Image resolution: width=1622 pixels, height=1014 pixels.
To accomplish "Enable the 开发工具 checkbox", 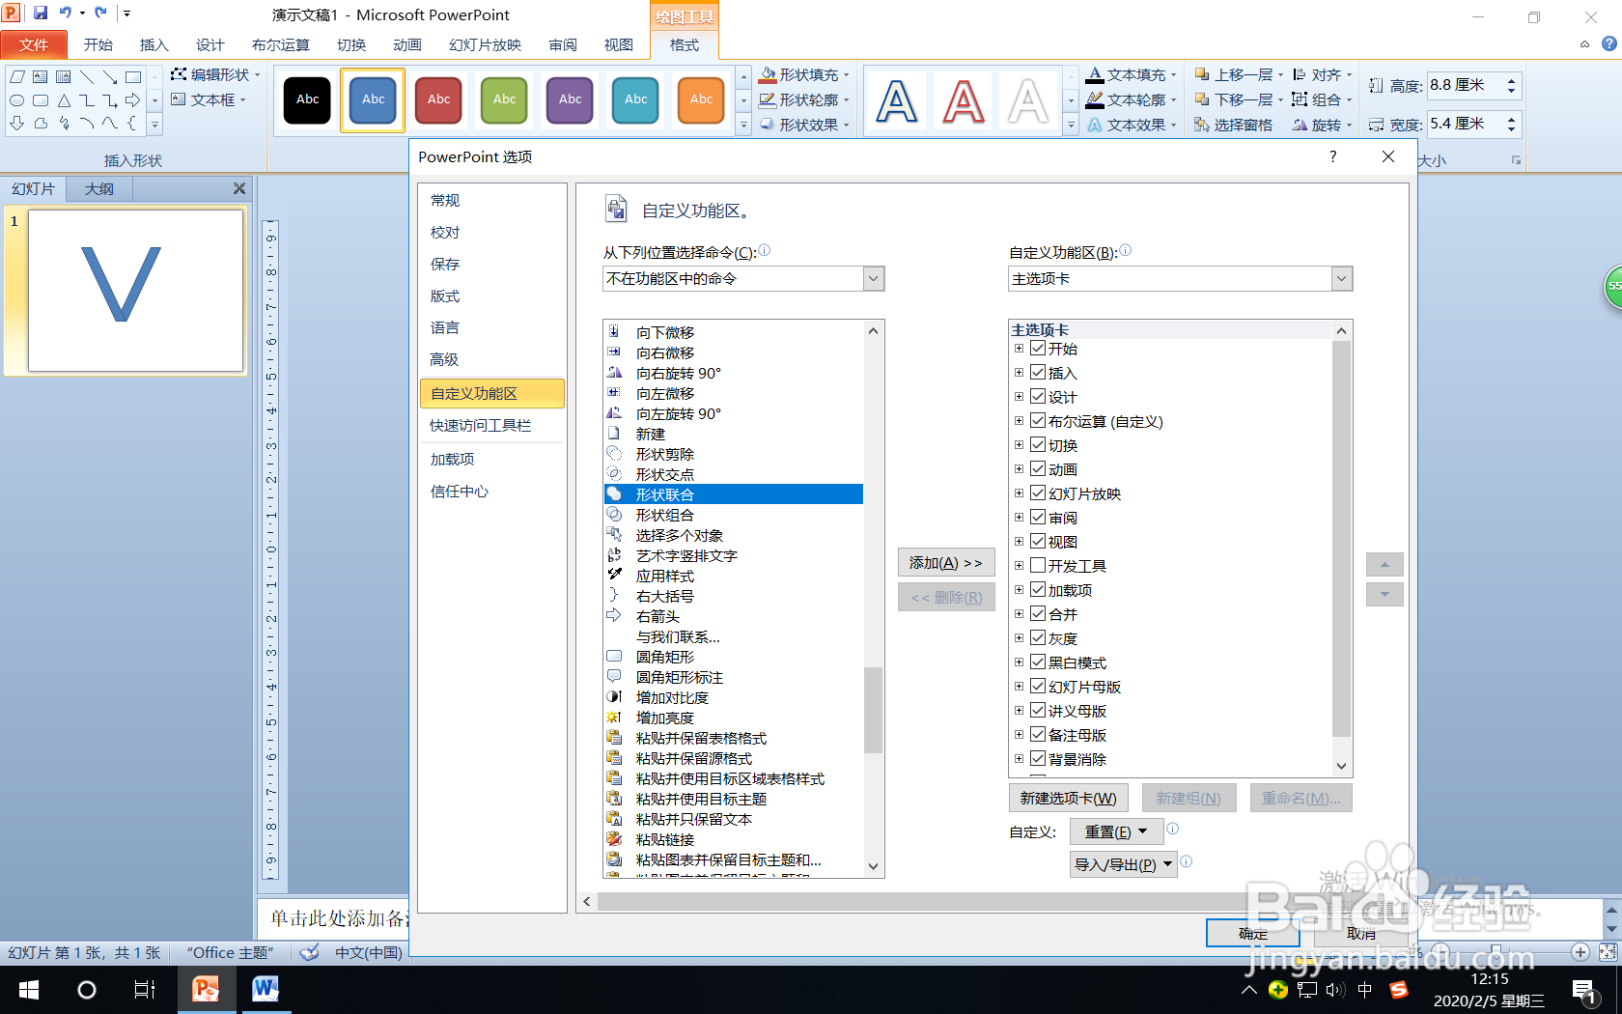I will click(1037, 565).
